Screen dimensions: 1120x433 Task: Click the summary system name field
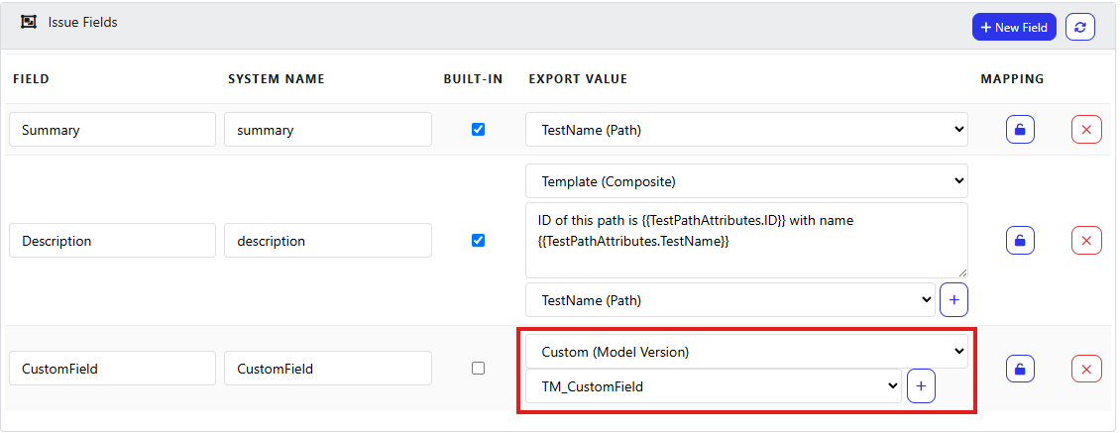pyautogui.click(x=328, y=130)
